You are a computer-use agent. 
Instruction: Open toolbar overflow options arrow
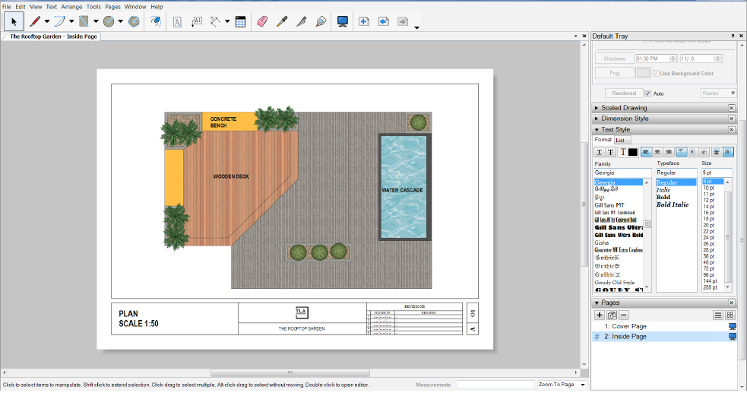coord(416,27)
